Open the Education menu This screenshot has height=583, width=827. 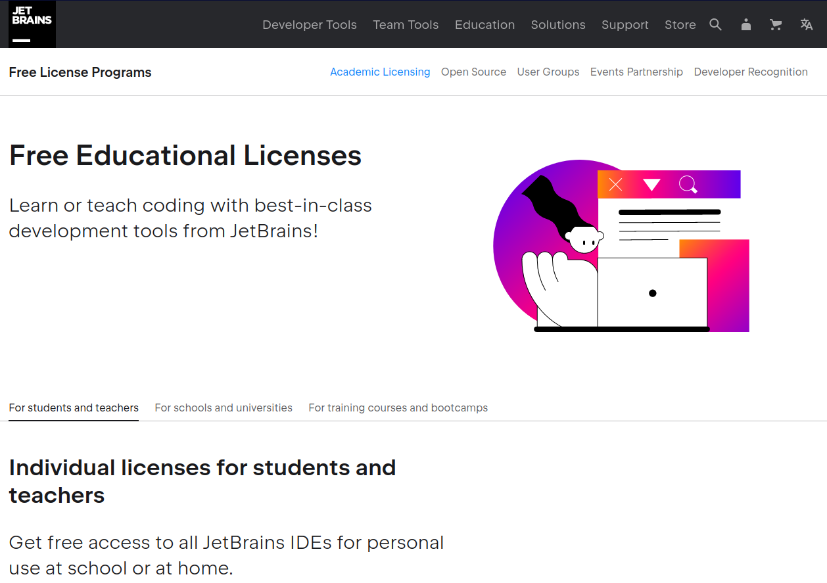pos(485,25)
